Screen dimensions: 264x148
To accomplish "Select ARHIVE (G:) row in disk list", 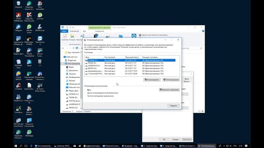I will (130, 68).
